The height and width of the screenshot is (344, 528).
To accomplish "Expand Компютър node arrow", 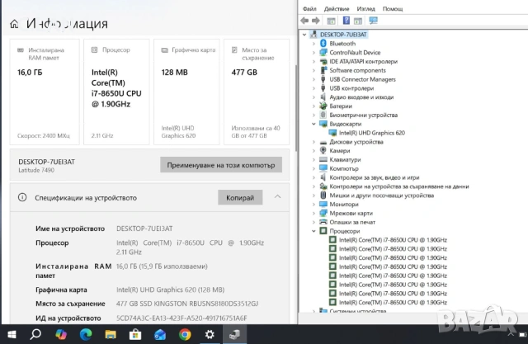I will [313, 168].
